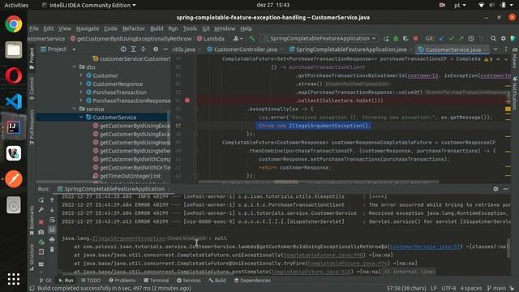
Task: Click the main Git branch widget
Action: point(496,289)
